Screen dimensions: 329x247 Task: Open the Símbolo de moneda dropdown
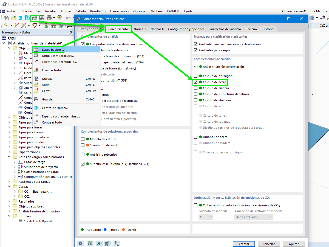(x=206, y=217)
